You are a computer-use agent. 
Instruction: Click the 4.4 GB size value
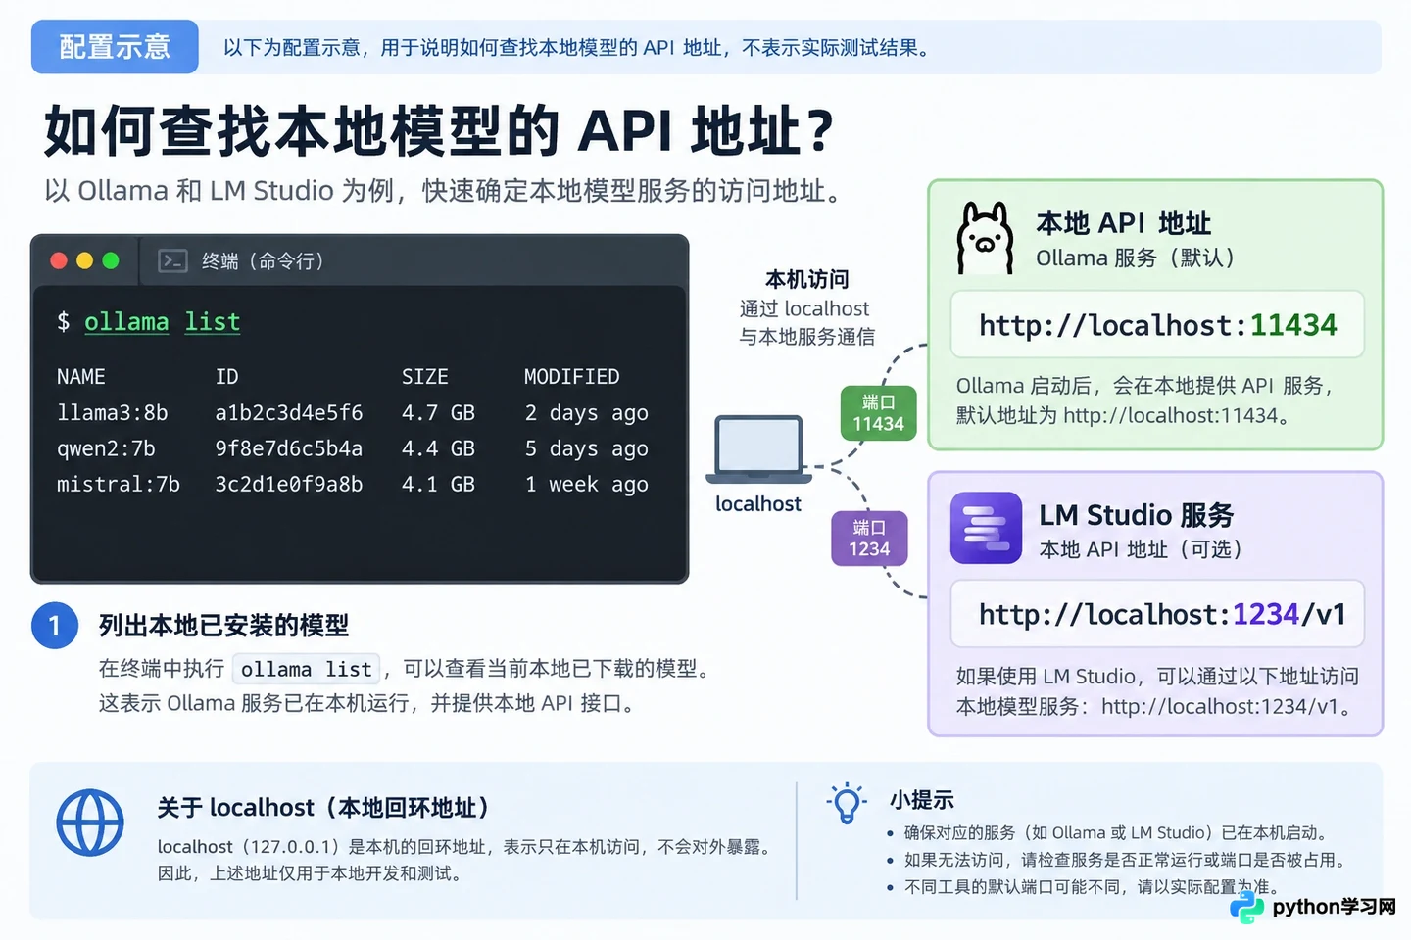pyautogui.click(x=438, y=448)
